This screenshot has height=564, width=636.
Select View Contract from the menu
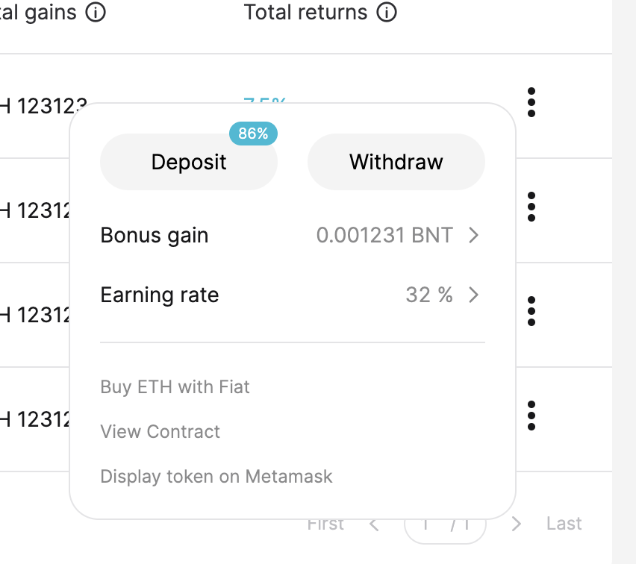click(x=160, y=431)
